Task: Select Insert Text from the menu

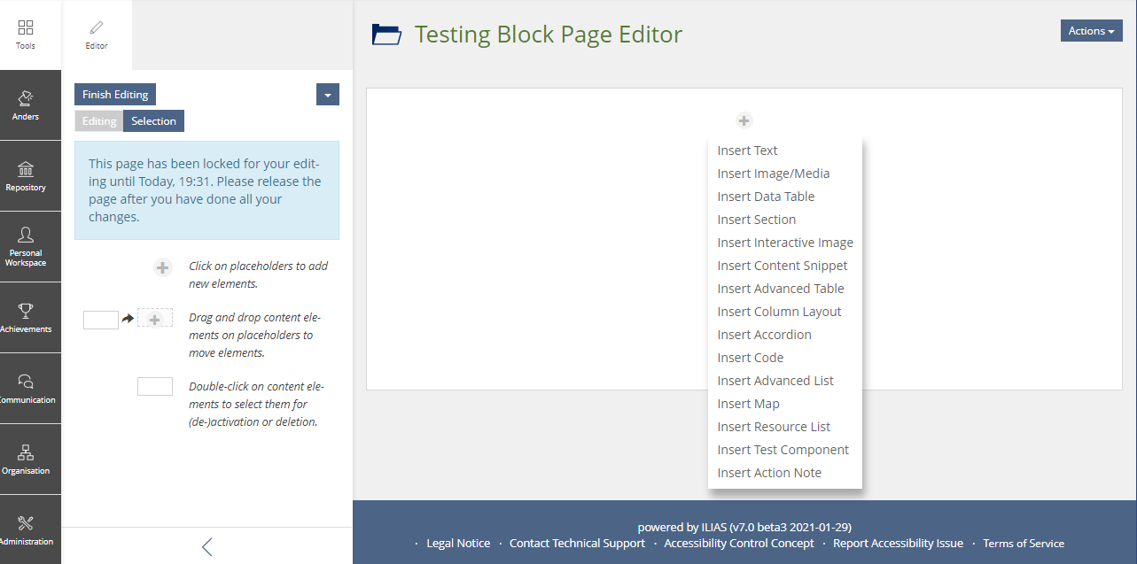Action: tap(747, 151)
